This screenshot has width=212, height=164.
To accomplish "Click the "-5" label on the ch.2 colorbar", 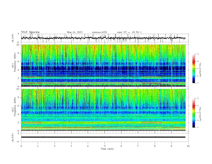I will (x=198, y=113).
